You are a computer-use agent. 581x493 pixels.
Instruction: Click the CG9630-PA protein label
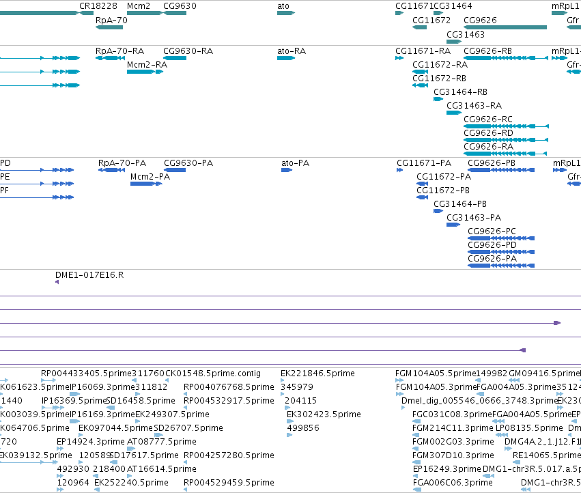click(x=188, y=163)
